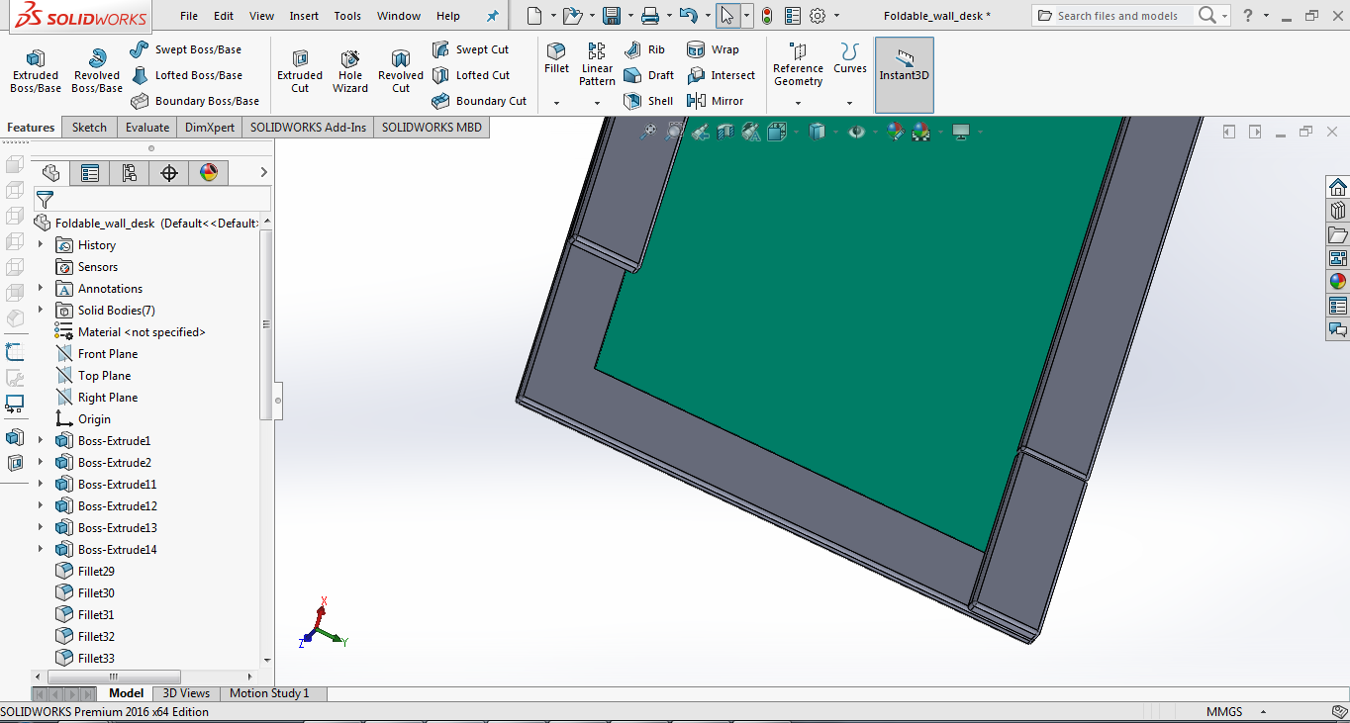This screenshot has height=723, width=1350.
Task: Click the Rebuild traffic light icon
Action: [x=767, y=16]
